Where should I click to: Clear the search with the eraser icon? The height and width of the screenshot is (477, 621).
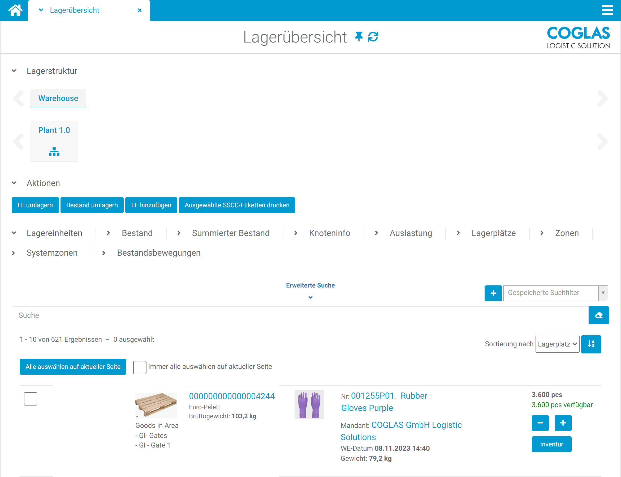pyautogui.click(x=599, y=315)
